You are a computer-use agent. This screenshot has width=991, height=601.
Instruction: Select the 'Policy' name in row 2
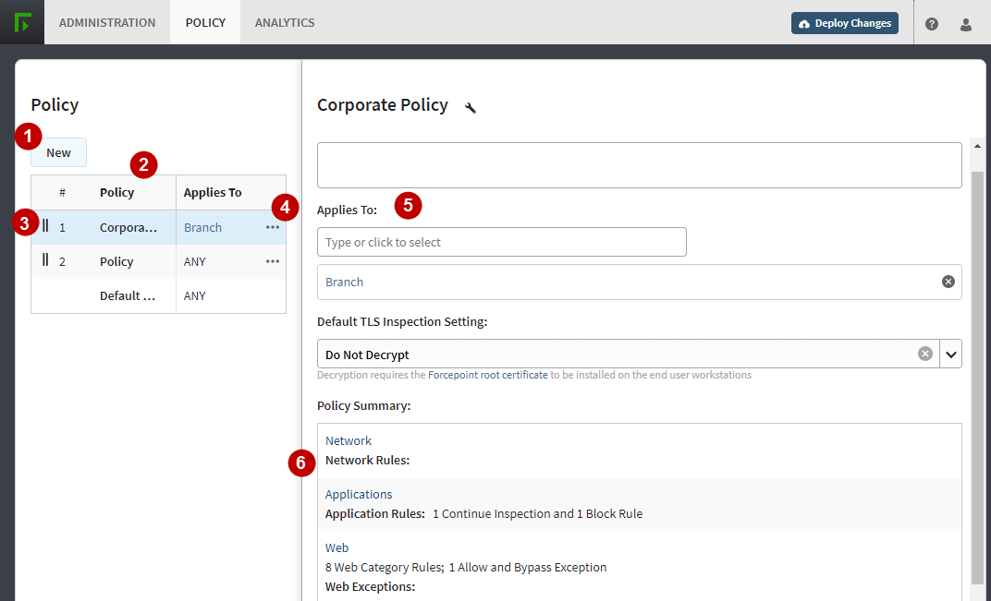tap(116, 261)
